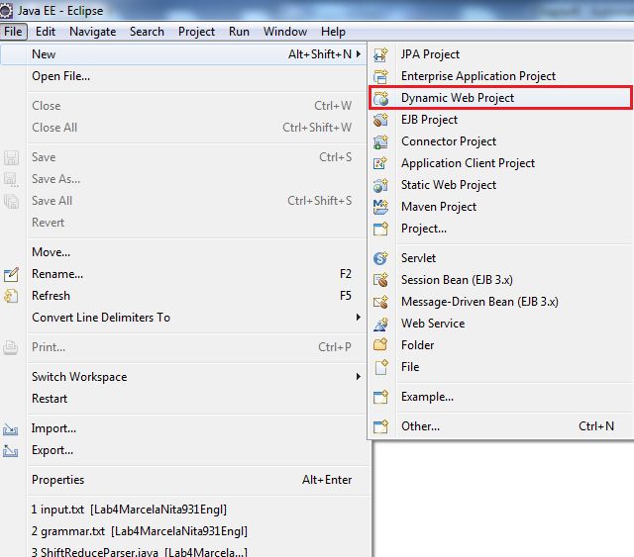Click the Session Bean icon
Viewport: 634px width, 557px height.
381,280
